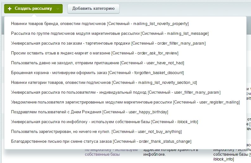Select 'Универсальная рассылка по заказам' option
This screenshot has height=163, width=251.
coord(108,43)
